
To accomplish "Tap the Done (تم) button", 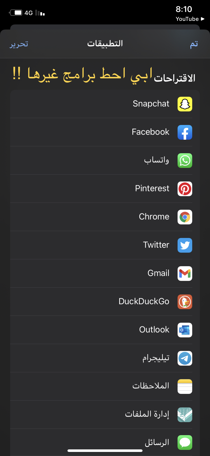I will click(x=194, y=44).
